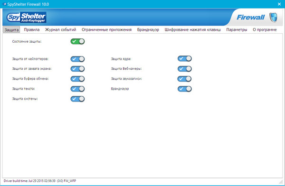285x186 pixels.
Task: Toggle the main Состояние защиты switch
Action: [77, 41]
